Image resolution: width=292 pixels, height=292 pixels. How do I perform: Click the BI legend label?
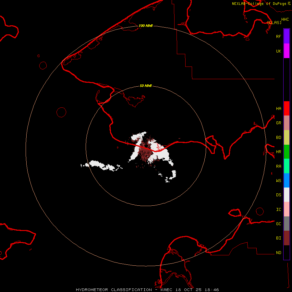pyautogui.click(x=279, y=238)
